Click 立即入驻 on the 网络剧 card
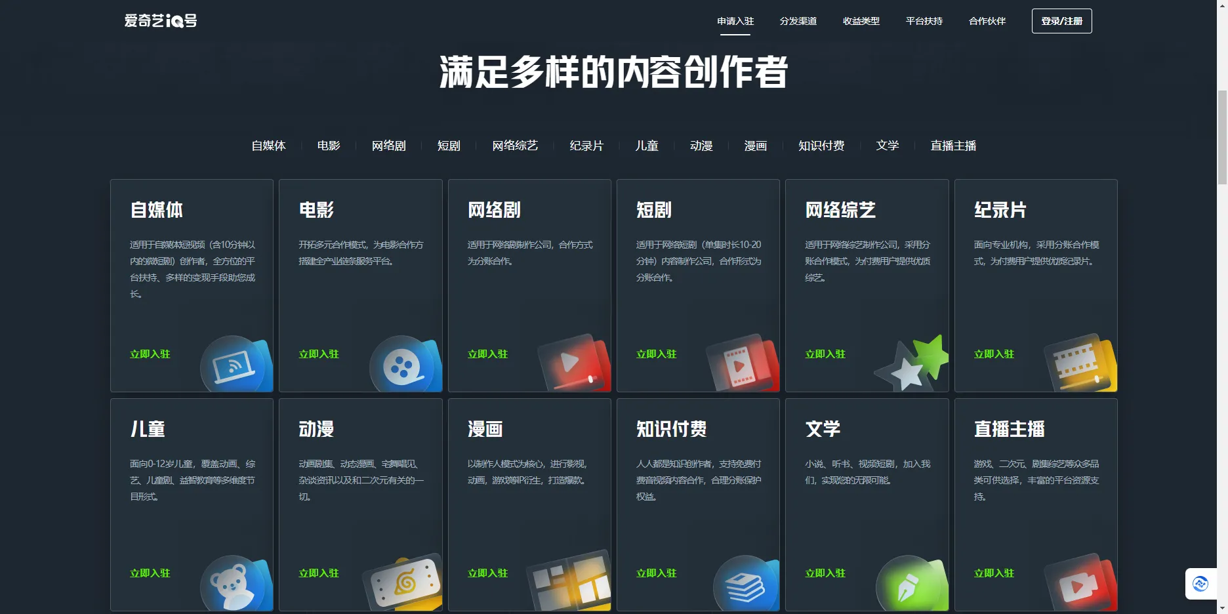This screenshot has height=614, width=1228. pyautogui.click(x=487, y=354)
